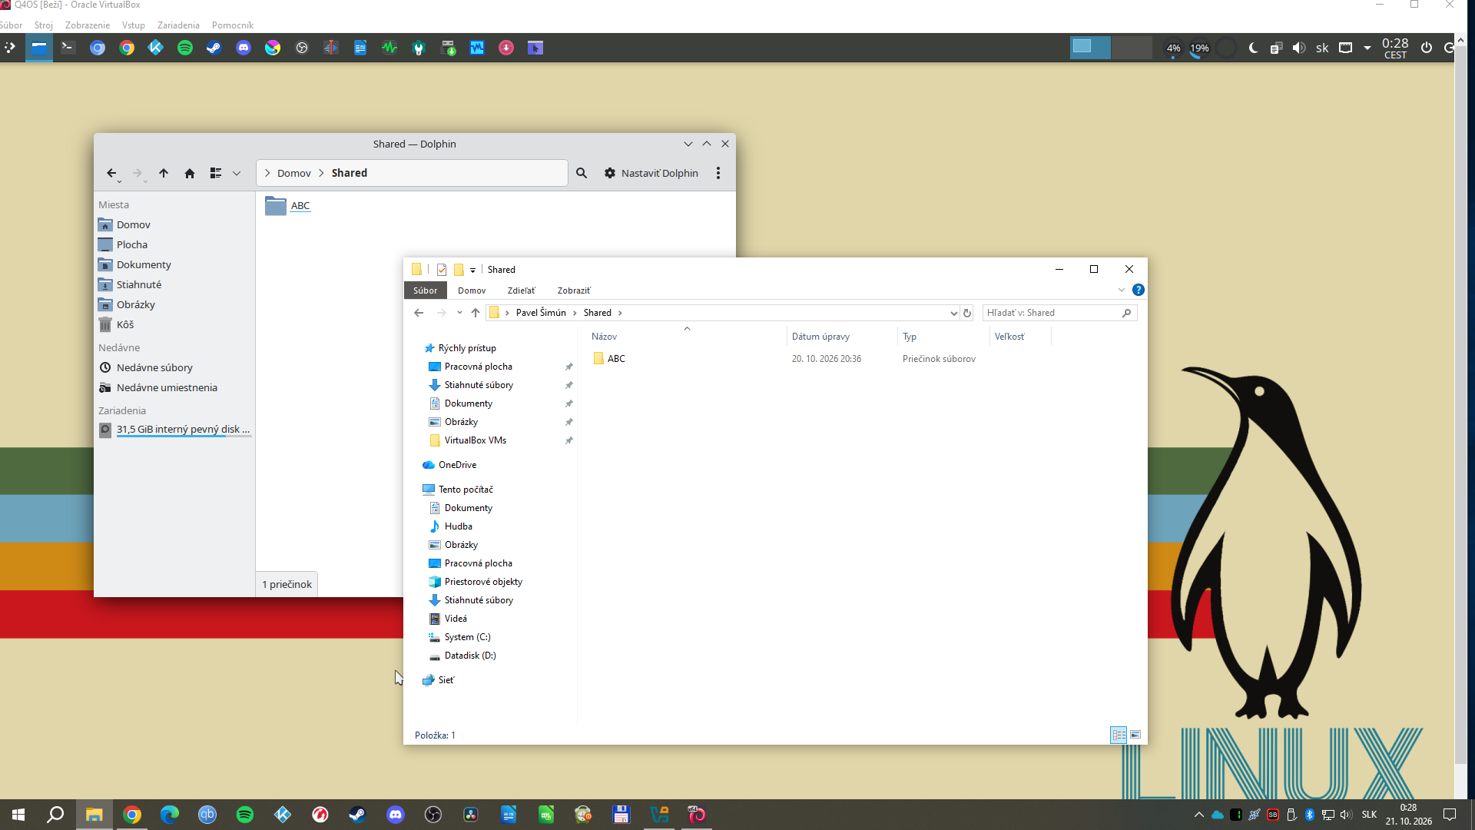Open the Zariadenia VirtualBox menu

coord(178,25)
